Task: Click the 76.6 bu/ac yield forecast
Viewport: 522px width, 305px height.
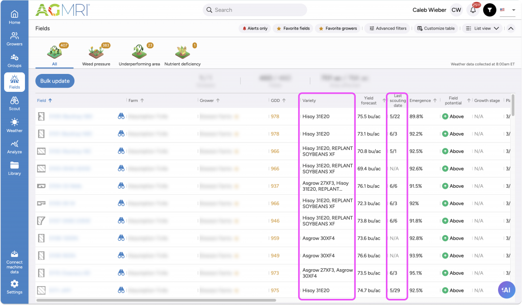Action: 369,256
